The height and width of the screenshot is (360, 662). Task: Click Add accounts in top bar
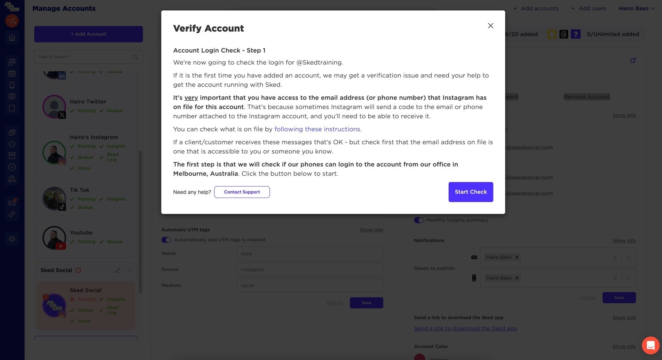pos(536,8)
